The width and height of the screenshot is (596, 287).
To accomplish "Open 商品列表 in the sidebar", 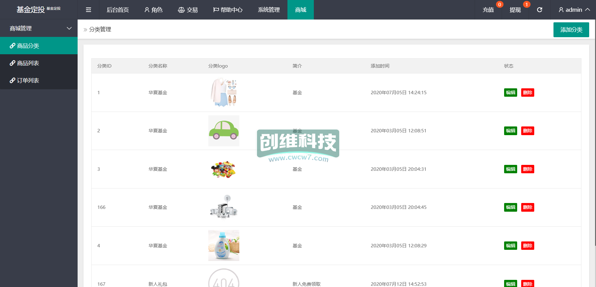I will [x=28, y=63].
